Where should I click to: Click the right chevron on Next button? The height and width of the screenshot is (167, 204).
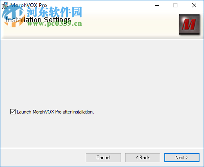click(187, 158)
